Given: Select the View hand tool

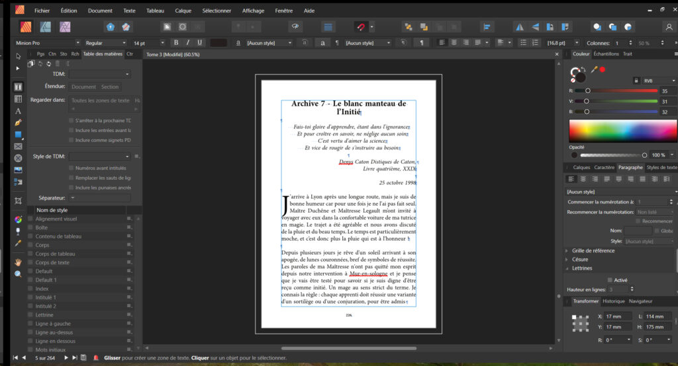Looking at the screenshot, I should (18, 262).
